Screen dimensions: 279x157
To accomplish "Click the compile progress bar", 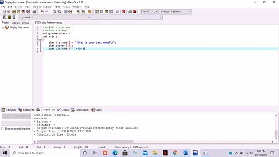I will (x=16, y=123).
